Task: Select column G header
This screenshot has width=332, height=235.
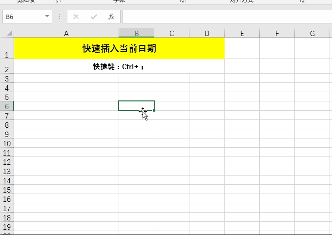Action: coord(312,33)
